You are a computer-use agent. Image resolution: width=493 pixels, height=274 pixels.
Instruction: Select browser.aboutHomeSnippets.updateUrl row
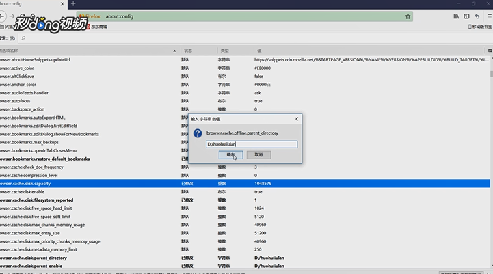(245, 59)
